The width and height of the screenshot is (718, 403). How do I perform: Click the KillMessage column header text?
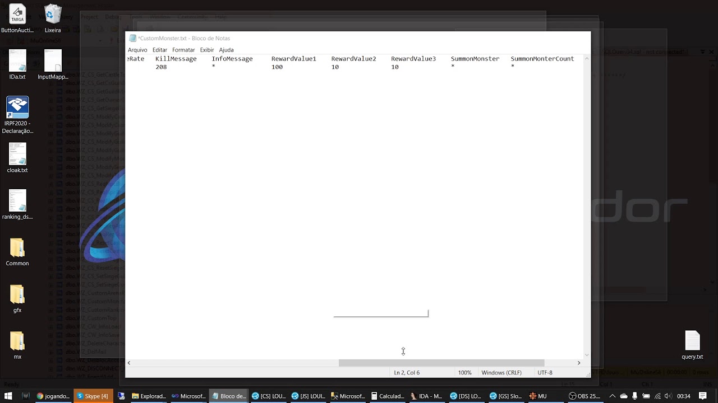click(x=176, y=59)
